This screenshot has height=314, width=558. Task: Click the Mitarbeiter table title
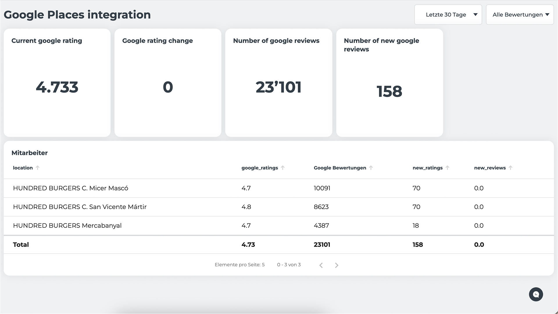tap(29, 153)
